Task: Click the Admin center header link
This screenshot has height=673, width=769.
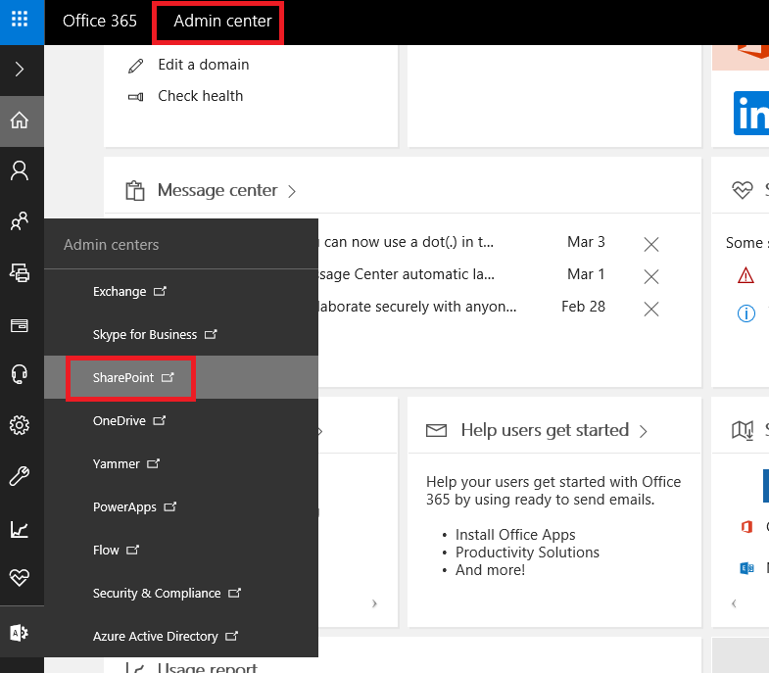Action: (222, 21)
